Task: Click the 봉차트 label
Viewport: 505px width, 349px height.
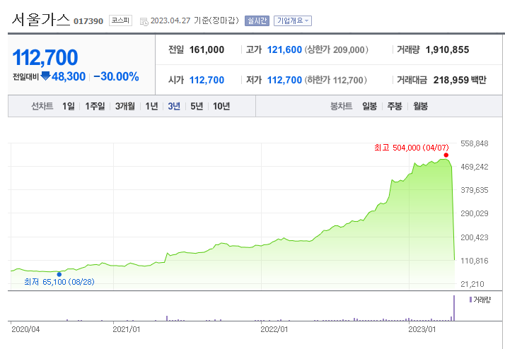Action: point(342,106)
